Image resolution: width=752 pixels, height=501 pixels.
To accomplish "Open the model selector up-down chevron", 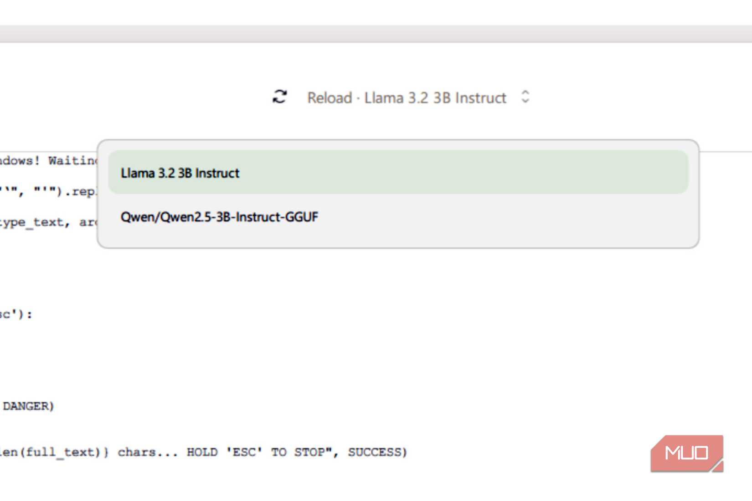I will (x=525, y=97).
